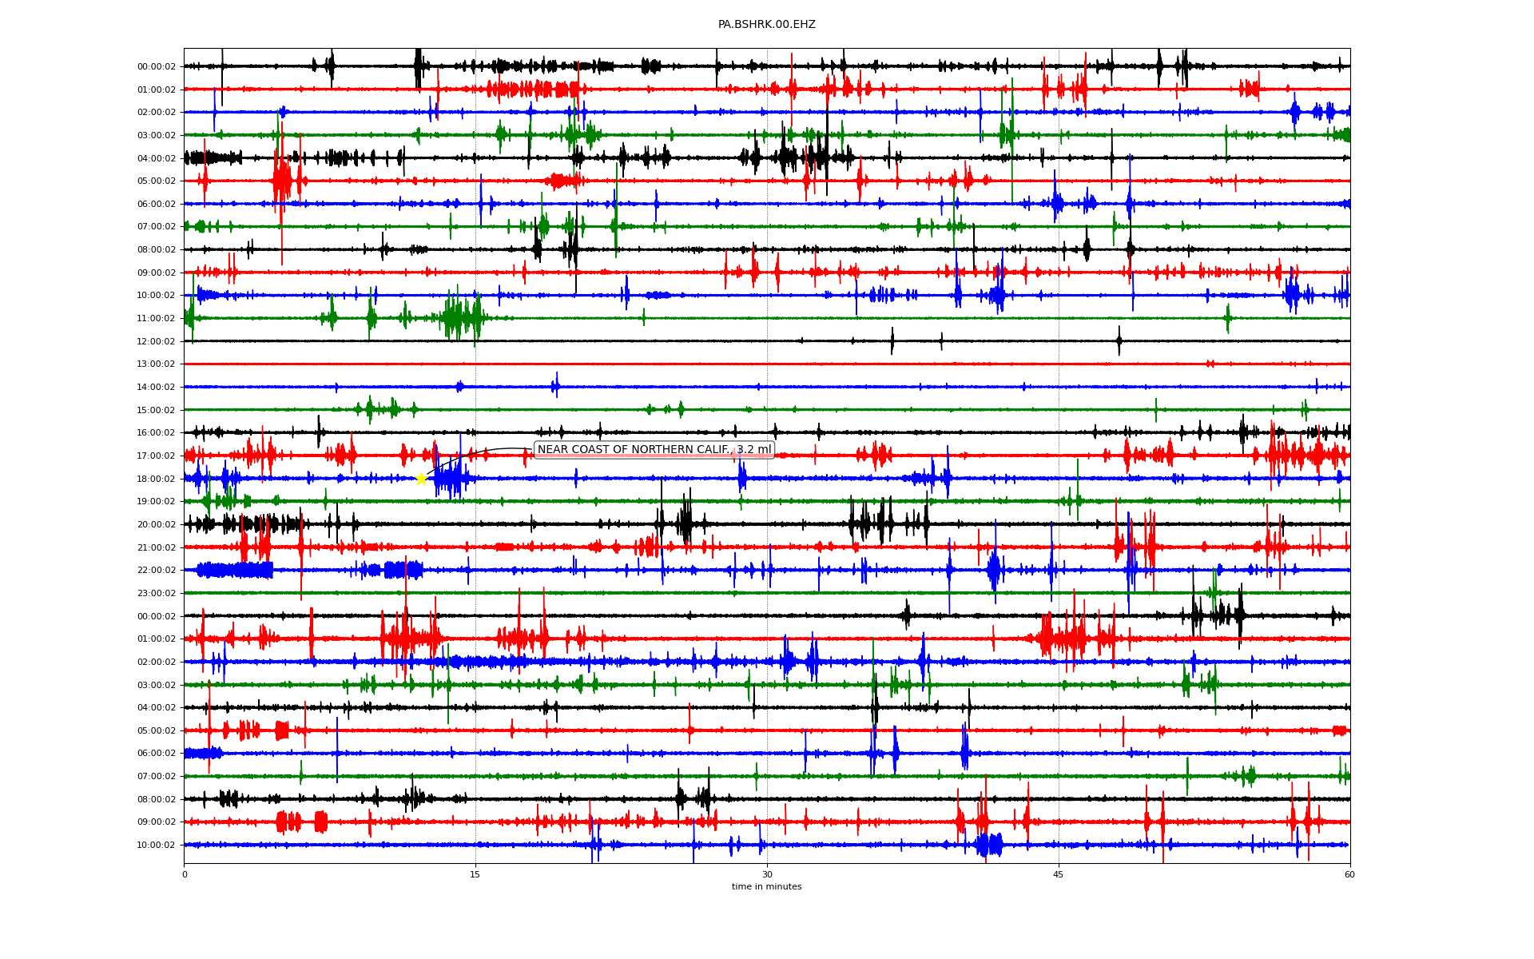Click the 15 tick on x-axis

(x=475, y=874)
